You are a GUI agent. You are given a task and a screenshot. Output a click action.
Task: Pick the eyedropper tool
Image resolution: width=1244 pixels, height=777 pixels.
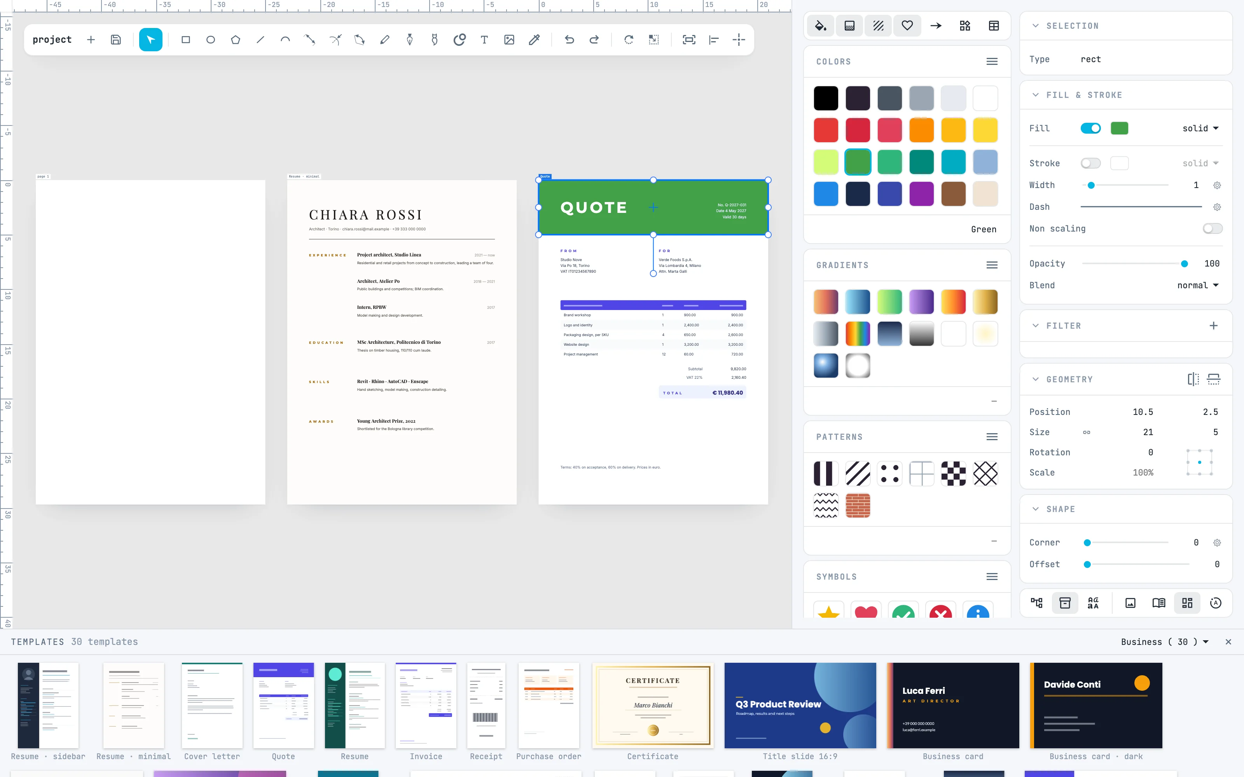[534, 40]
